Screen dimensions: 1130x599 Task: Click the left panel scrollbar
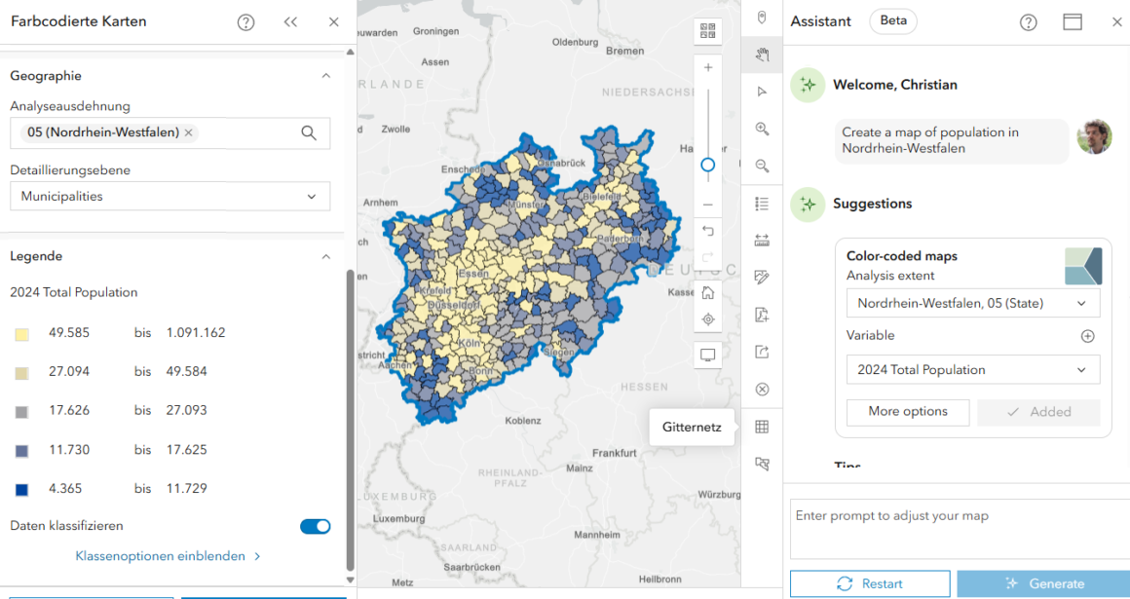[351, 420]
